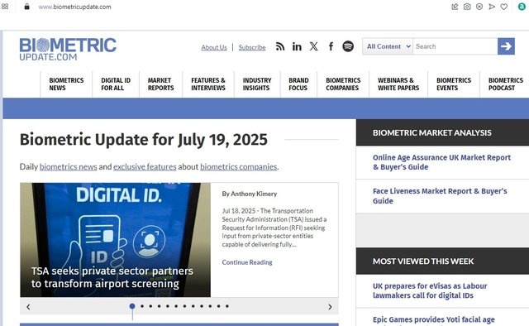Take a snapshot with the camera icon
Screen dimensions: 529x326
pyautogui.click(x=467, y=7)
